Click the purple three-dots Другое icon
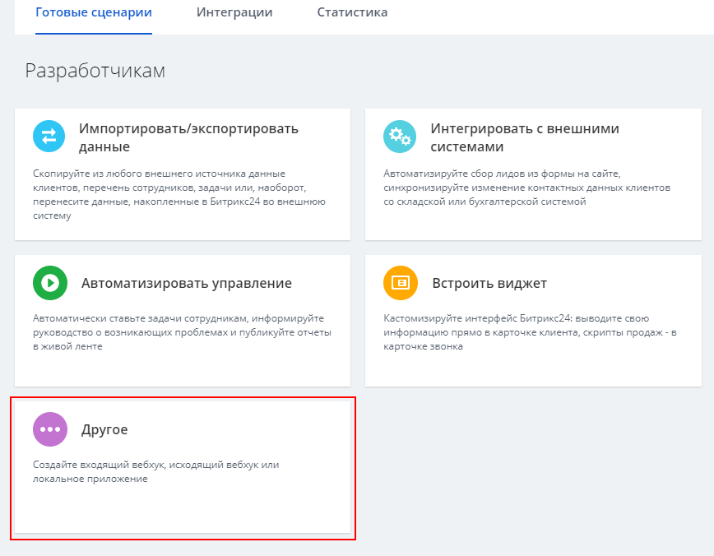The image size is (714, 556). pyautogui.click(x=50, y=429)
